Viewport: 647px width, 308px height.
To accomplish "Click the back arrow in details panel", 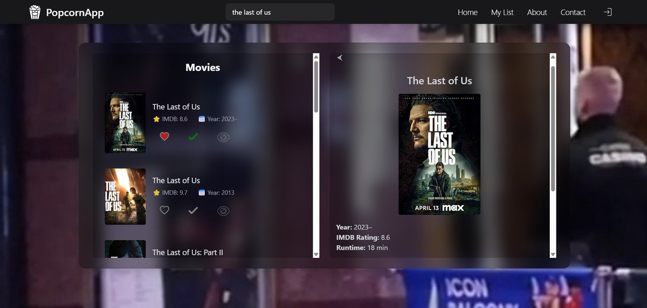I will click(340, 58).
